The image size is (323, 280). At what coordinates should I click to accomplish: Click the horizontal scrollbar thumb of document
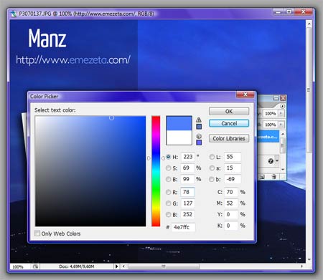point(164,266)
